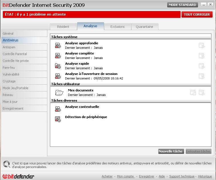Image resolution: width=216 pixels, height=180 pixels.
Task: Open the Support technique link
Action: 182,176
